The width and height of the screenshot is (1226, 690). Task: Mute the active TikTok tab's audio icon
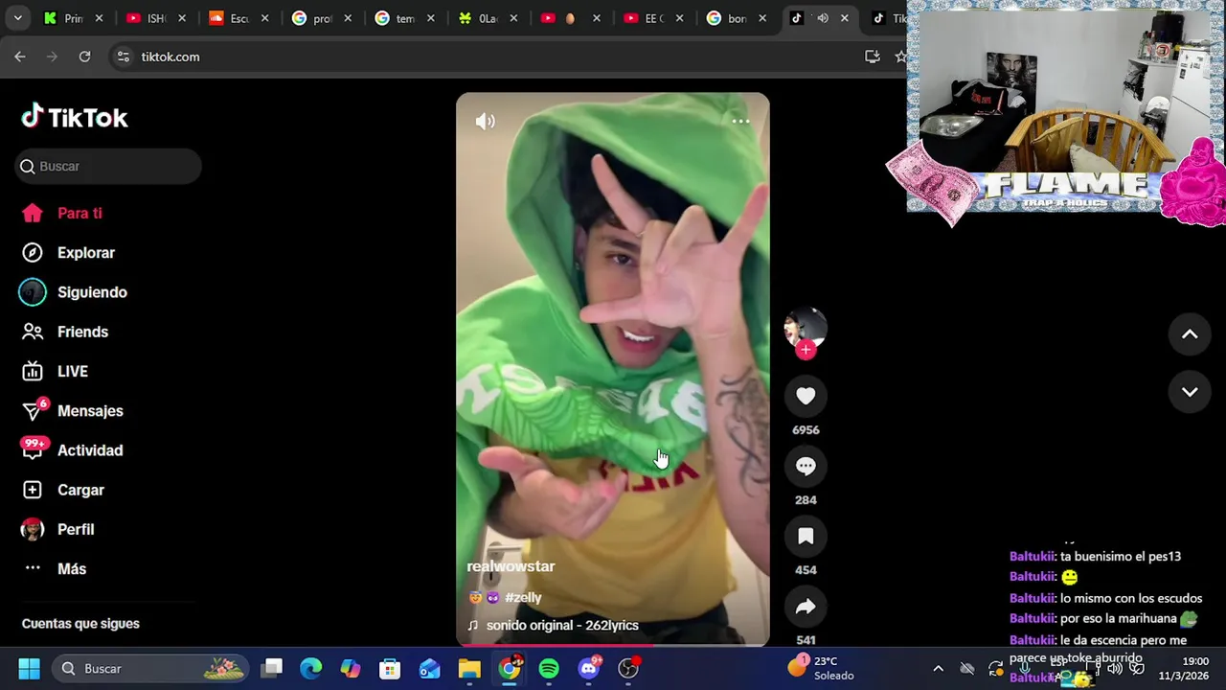[822, 18]
